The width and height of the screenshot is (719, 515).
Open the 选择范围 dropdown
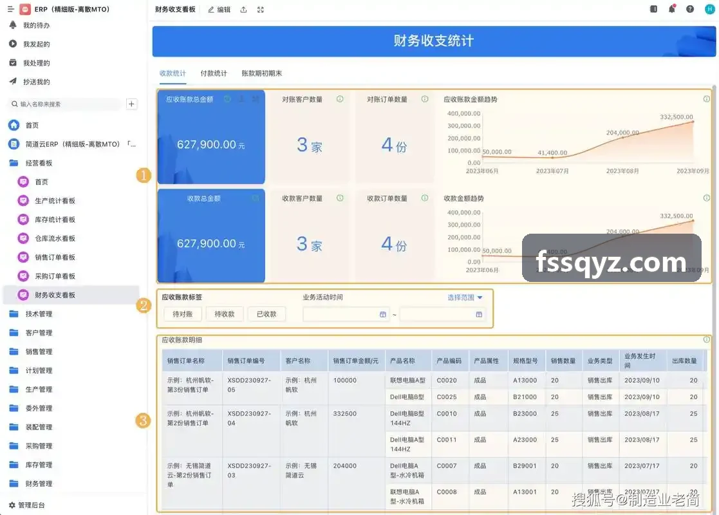tap(465, 297)
